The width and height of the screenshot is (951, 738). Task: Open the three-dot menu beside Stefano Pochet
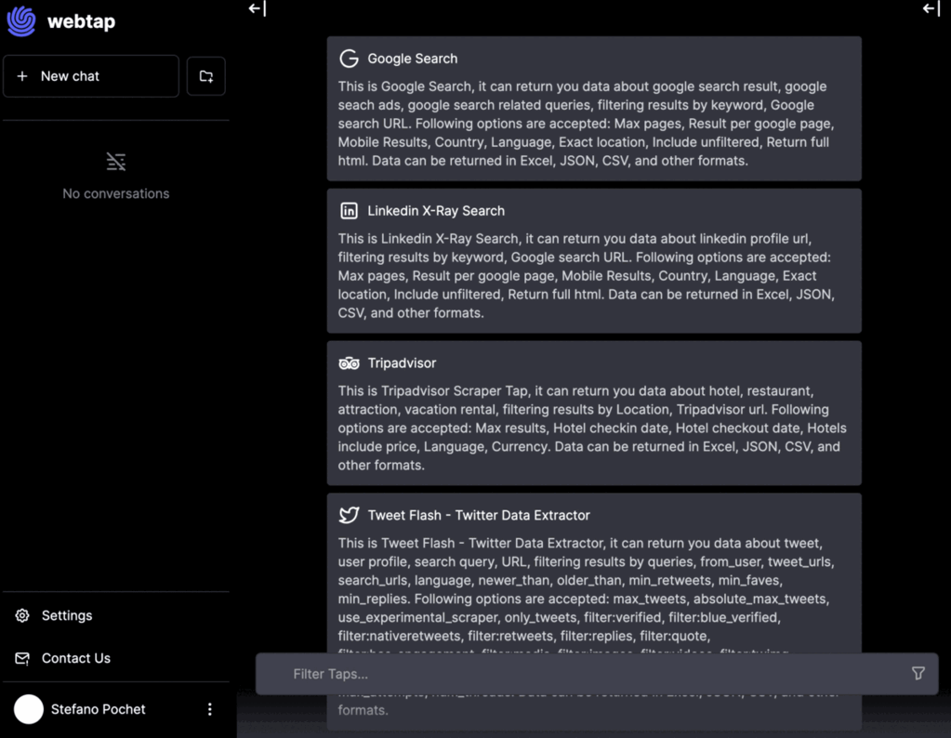(210, 709)
